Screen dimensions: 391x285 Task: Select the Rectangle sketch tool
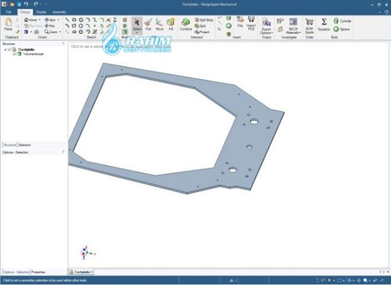(74, 20)
